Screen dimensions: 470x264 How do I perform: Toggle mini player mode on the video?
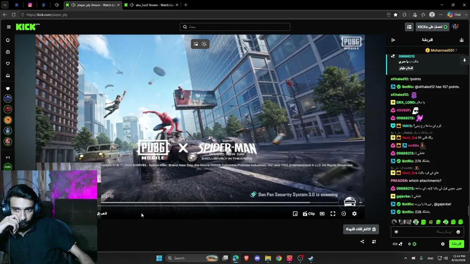tap(295, 214)
